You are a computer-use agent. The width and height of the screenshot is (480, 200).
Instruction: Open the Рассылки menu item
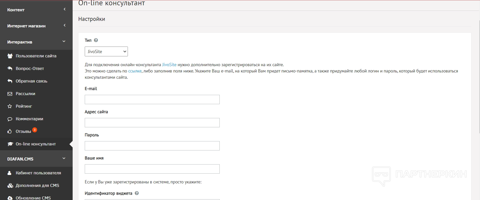[36, 94]
